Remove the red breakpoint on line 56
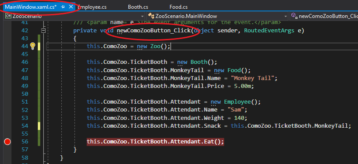Image resolution: width=358 pixels, height=164 pixels. 7,142
